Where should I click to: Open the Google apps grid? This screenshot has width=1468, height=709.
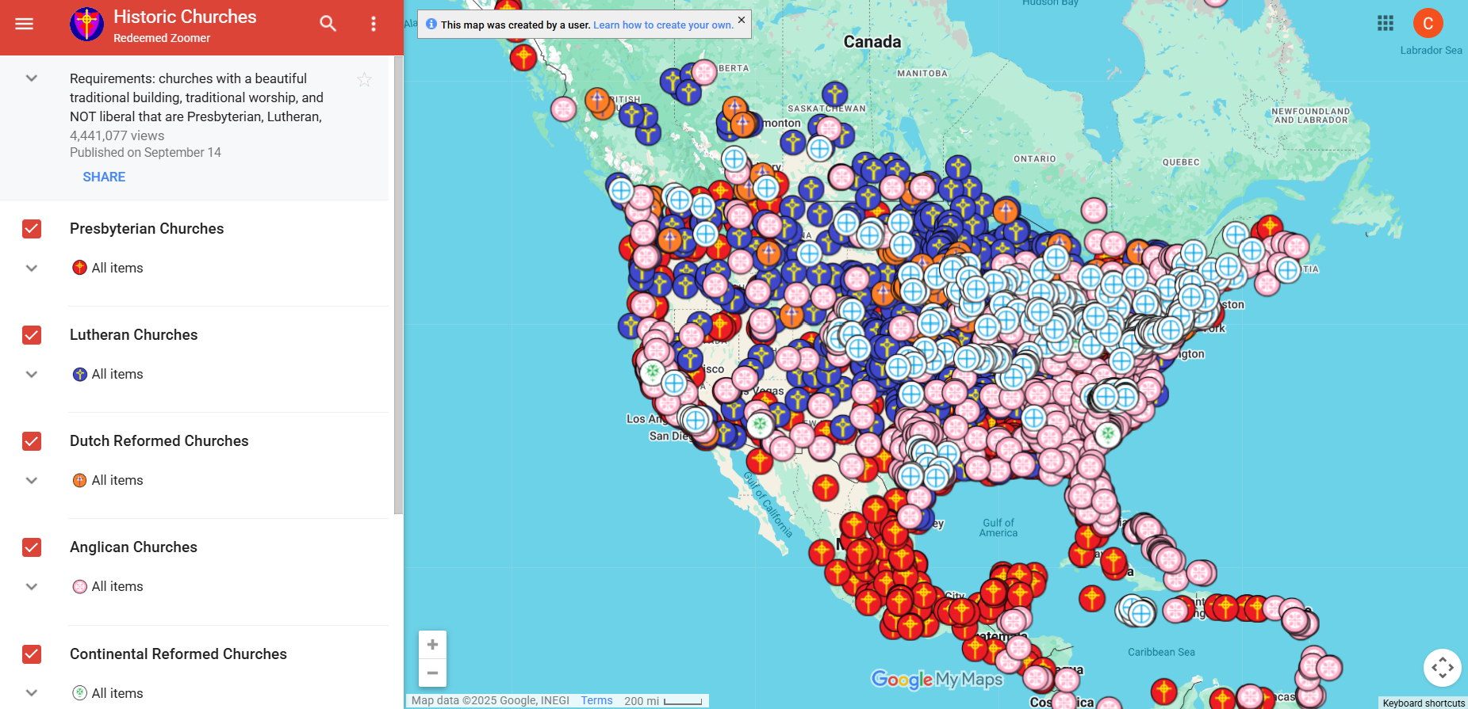1386,23
